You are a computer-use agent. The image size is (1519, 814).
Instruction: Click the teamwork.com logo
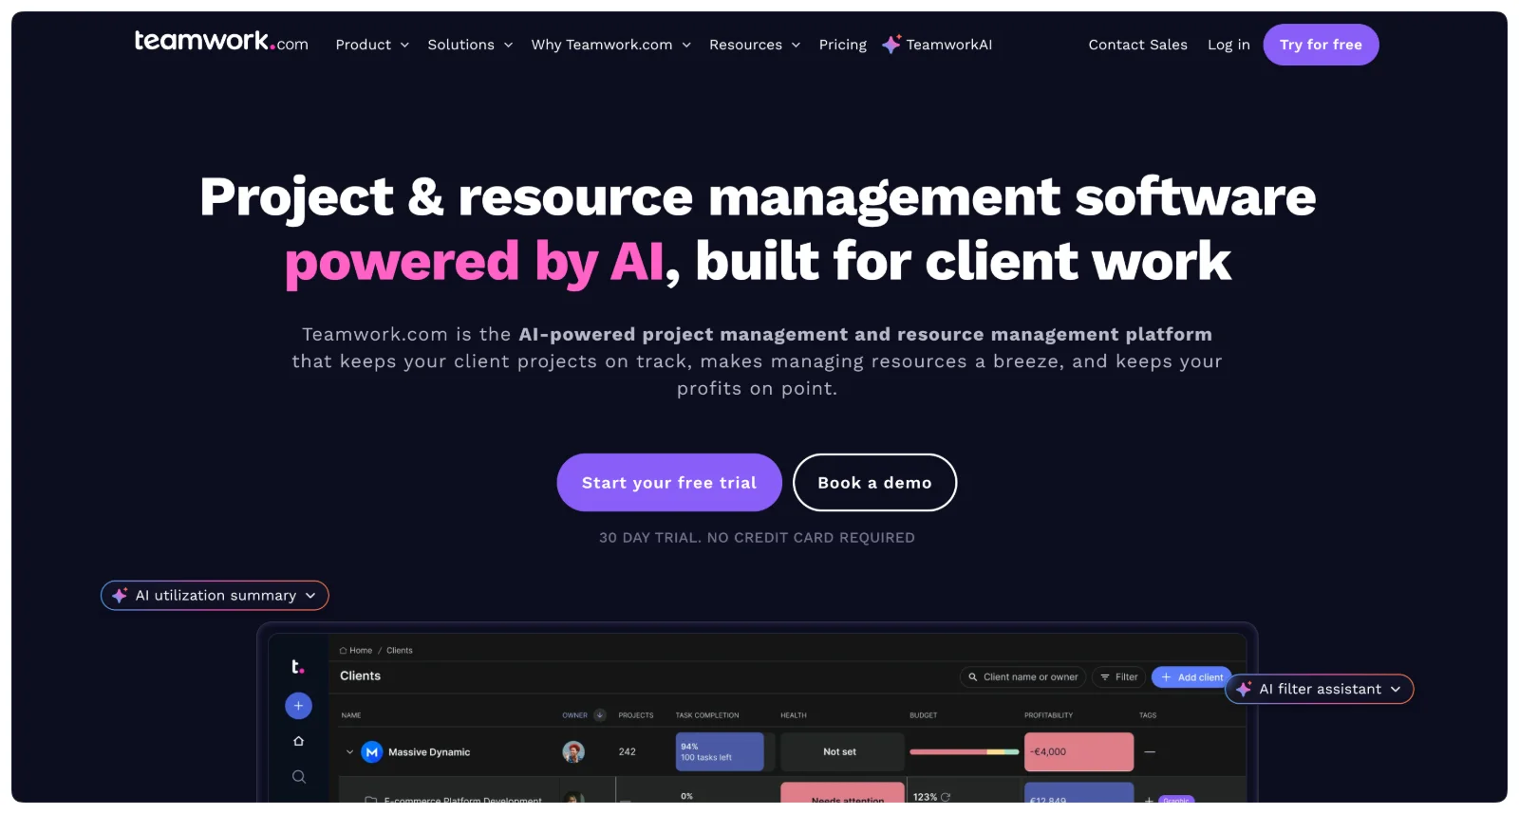[x=221, y=42]
